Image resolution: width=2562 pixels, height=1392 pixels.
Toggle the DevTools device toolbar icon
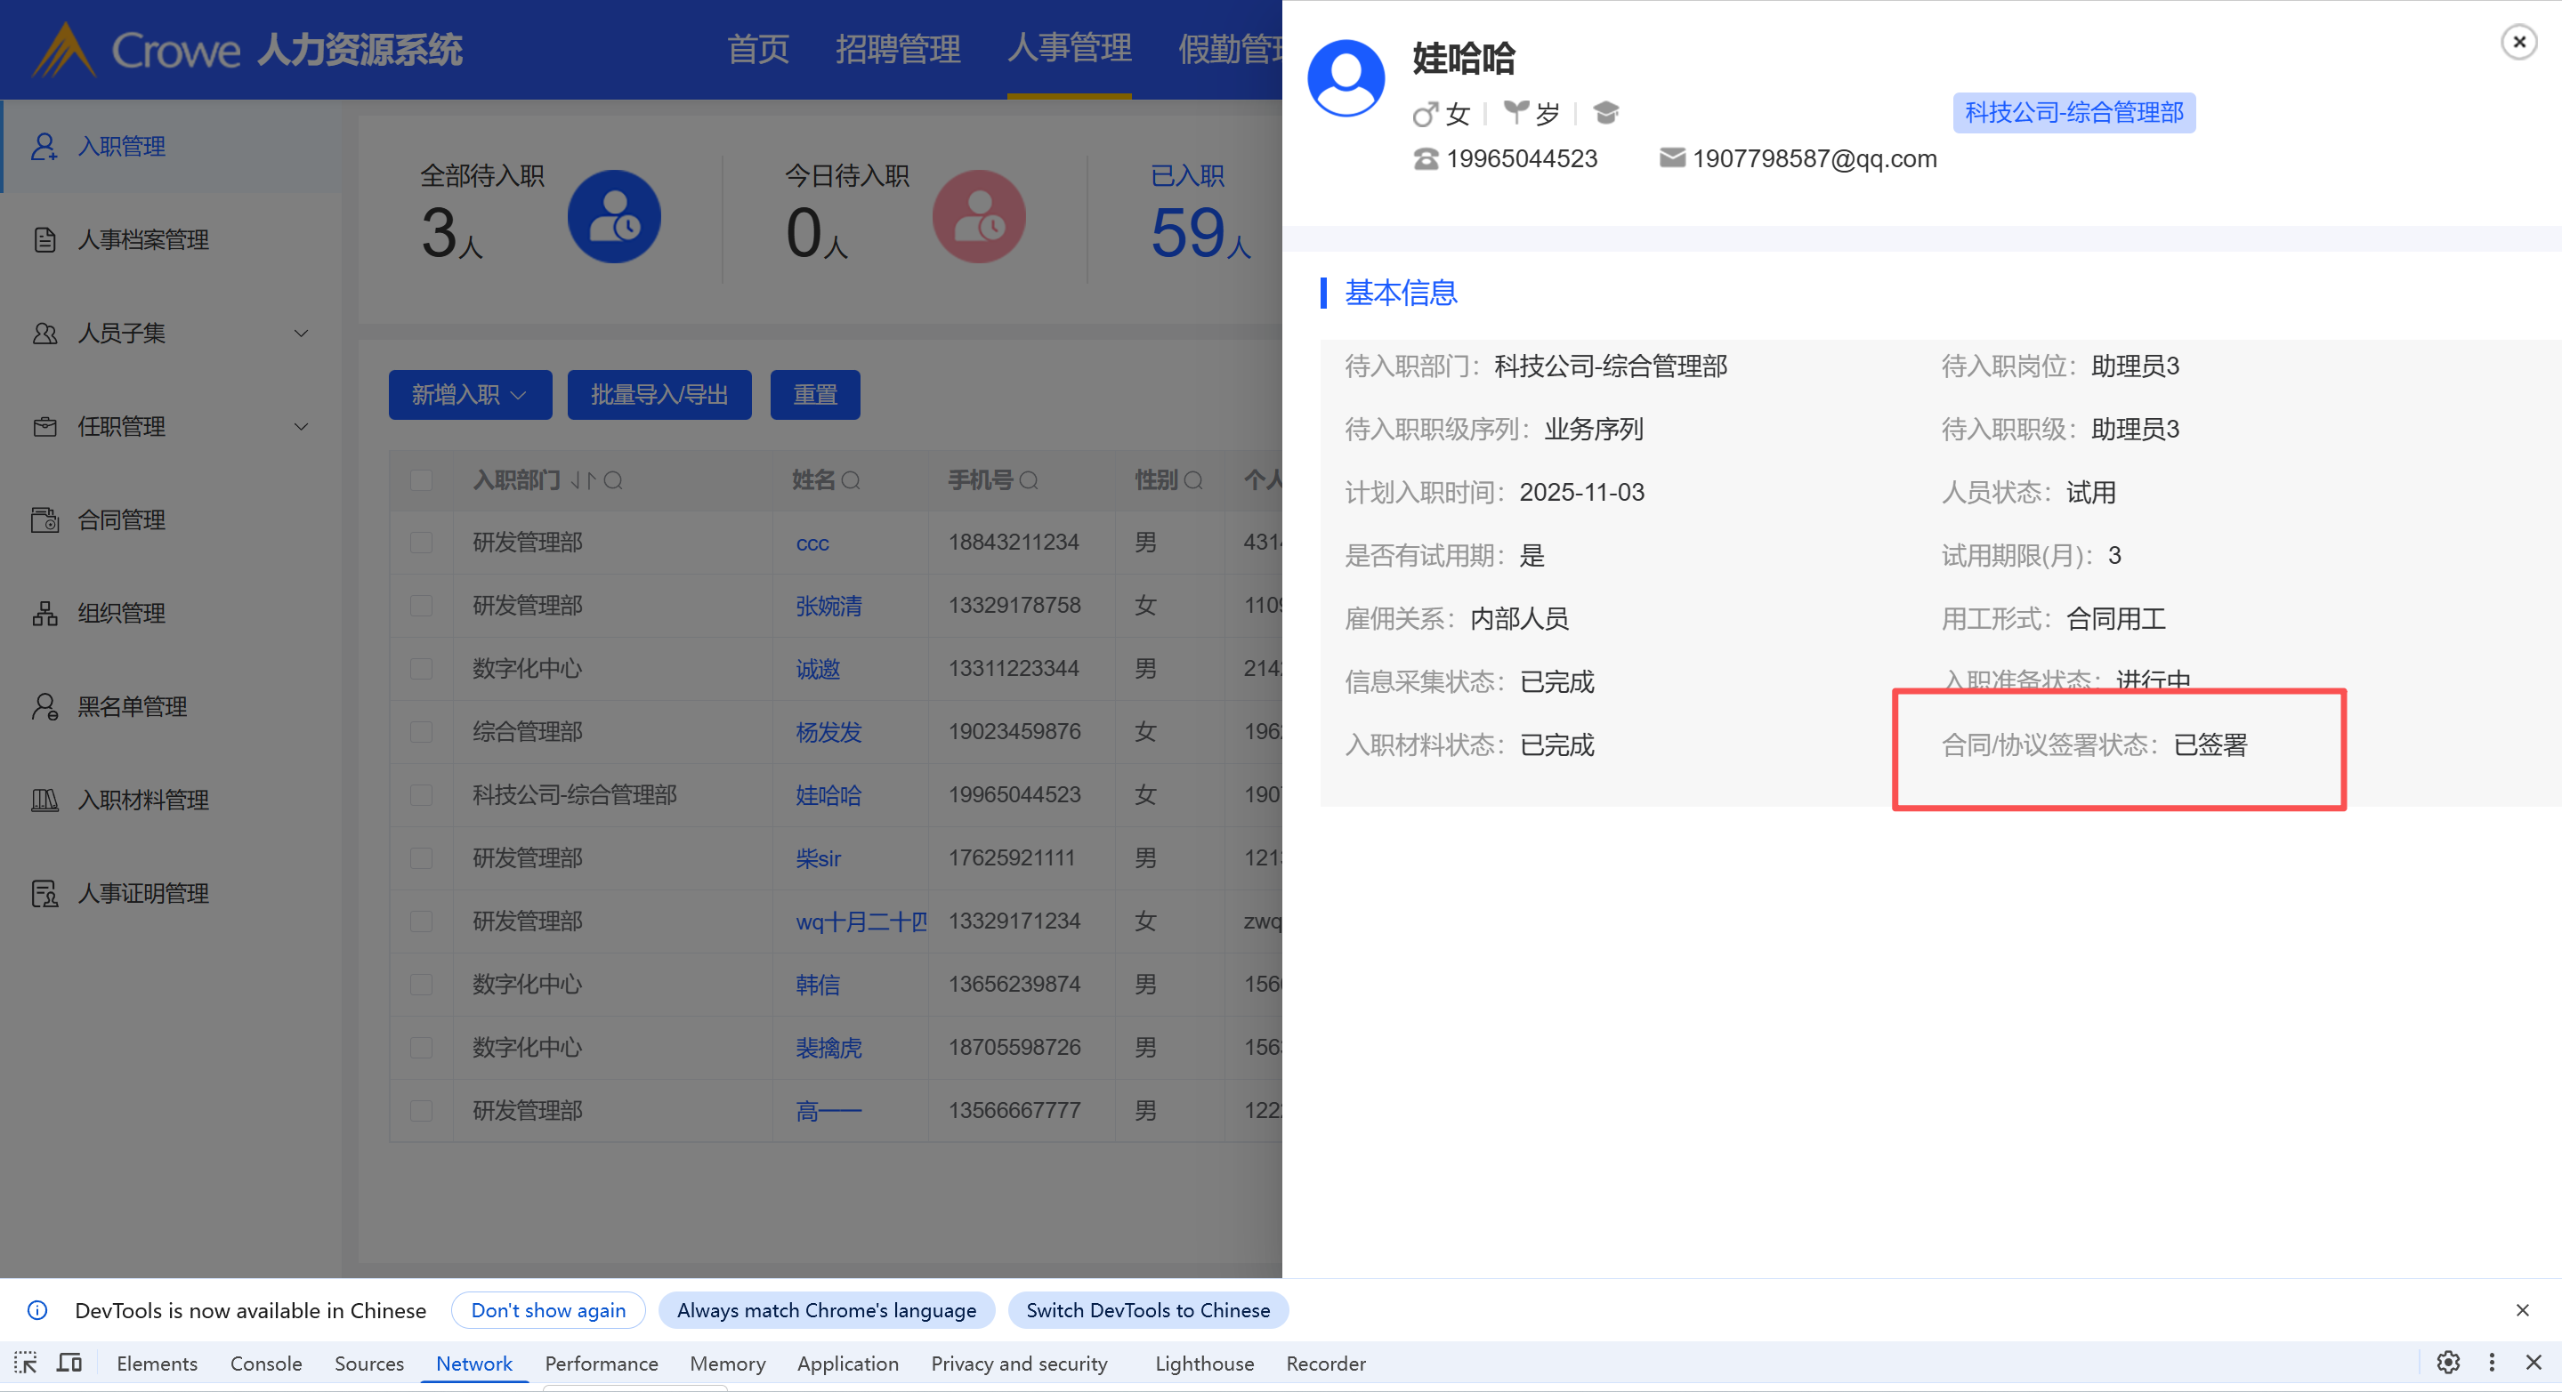(69, 1362)
